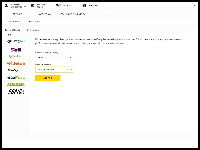
Task: Switch to the Withdraw tab
Action: (x=45, y=14)
